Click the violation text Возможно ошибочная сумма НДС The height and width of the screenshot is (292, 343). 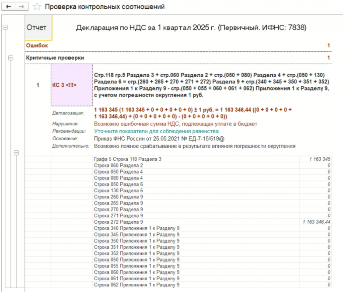click(x=176, y=124)
